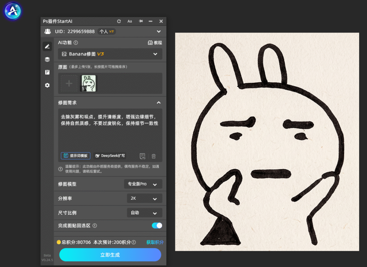Open the Aa font size setting
The image size is (367, 267).
point(130,21)
